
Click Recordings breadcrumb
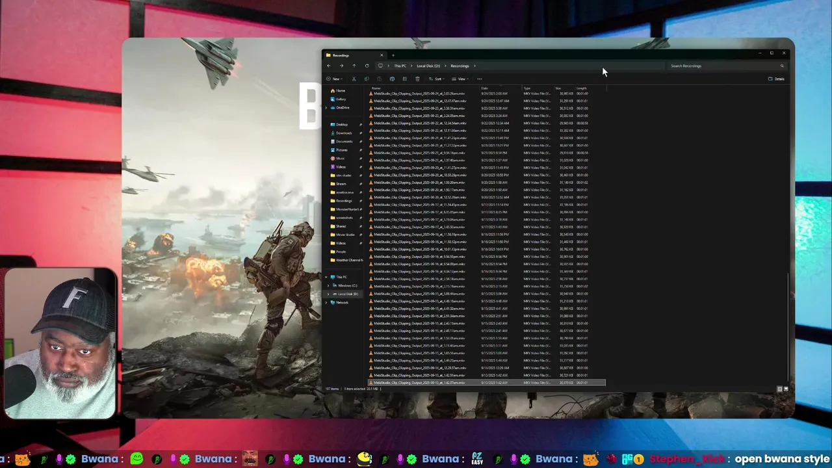tap(460, 66)
